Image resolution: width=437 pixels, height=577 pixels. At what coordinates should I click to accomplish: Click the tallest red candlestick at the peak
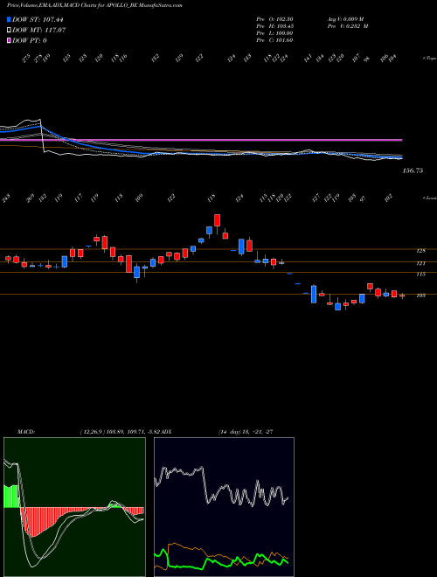[x=218, y=220]
